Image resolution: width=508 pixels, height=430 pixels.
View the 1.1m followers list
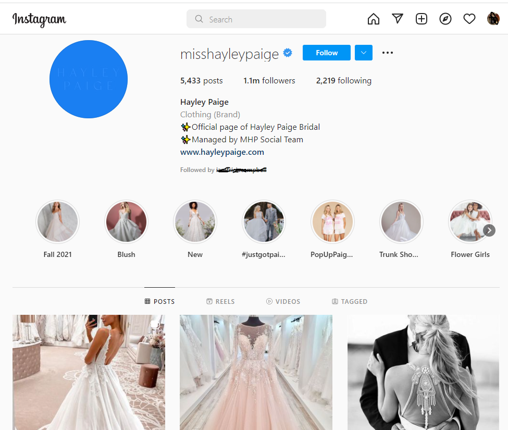[x=269, y=81]
